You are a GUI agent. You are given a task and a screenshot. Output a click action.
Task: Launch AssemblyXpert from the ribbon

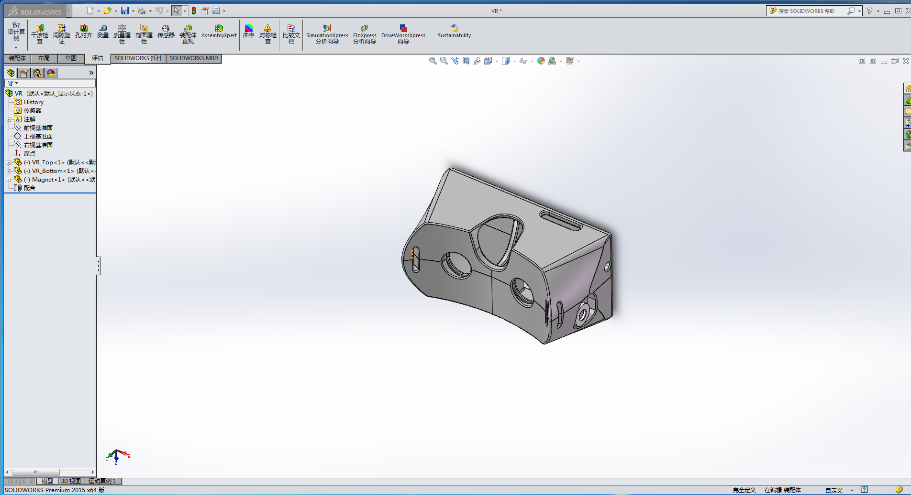coord(219,32)
